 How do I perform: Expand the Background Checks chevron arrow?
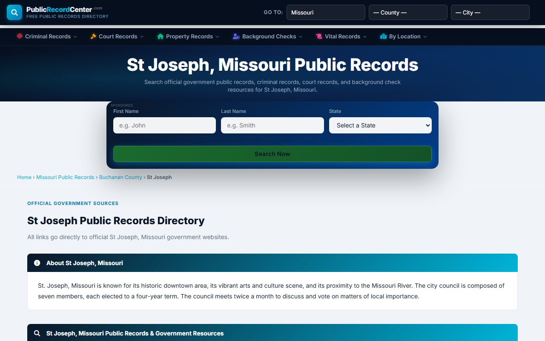[x=301, y=37]
